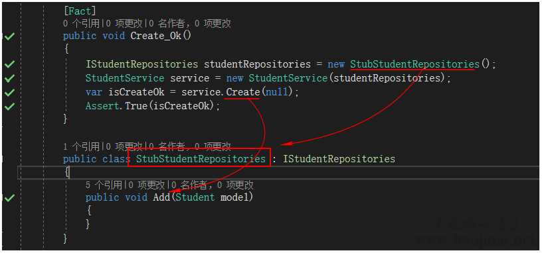Click isCreateOk argument inside Assert.True
Viewport: 542px width, 253px height.
[x=181, y=106]
